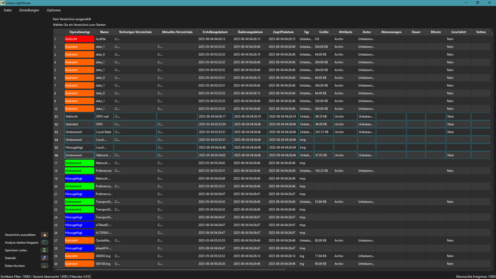Open the Optionen menu
This screenshot has width=496, height=279.
point(54,10)
